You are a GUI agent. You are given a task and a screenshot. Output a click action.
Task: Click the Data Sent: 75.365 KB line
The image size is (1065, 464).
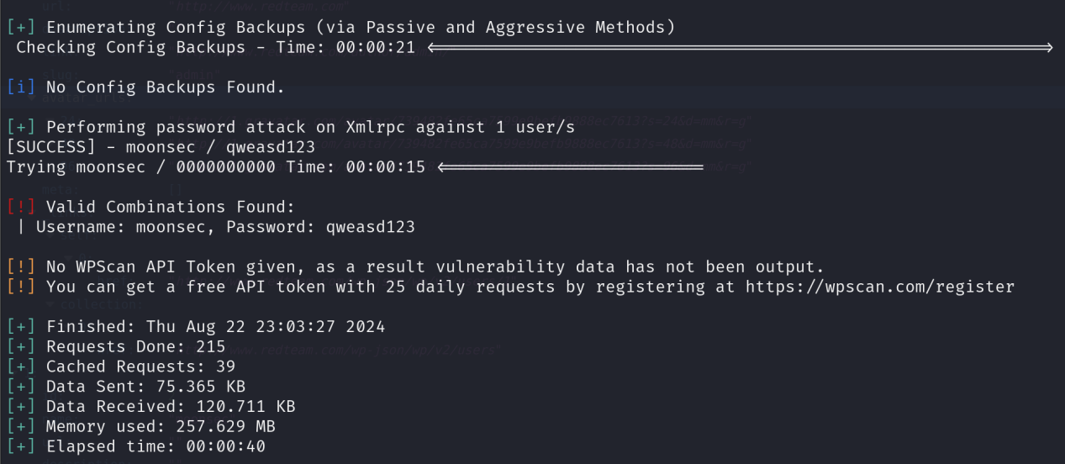click(145, 388)
